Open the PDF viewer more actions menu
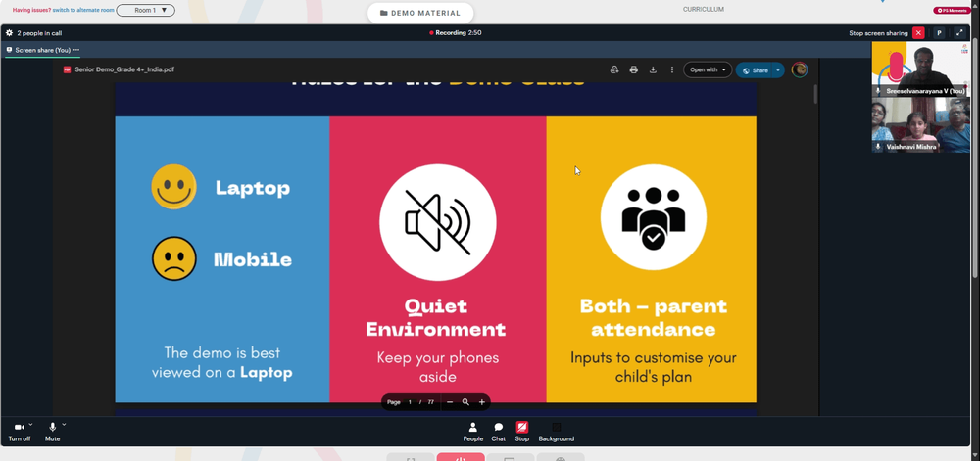 coord(672,69)
